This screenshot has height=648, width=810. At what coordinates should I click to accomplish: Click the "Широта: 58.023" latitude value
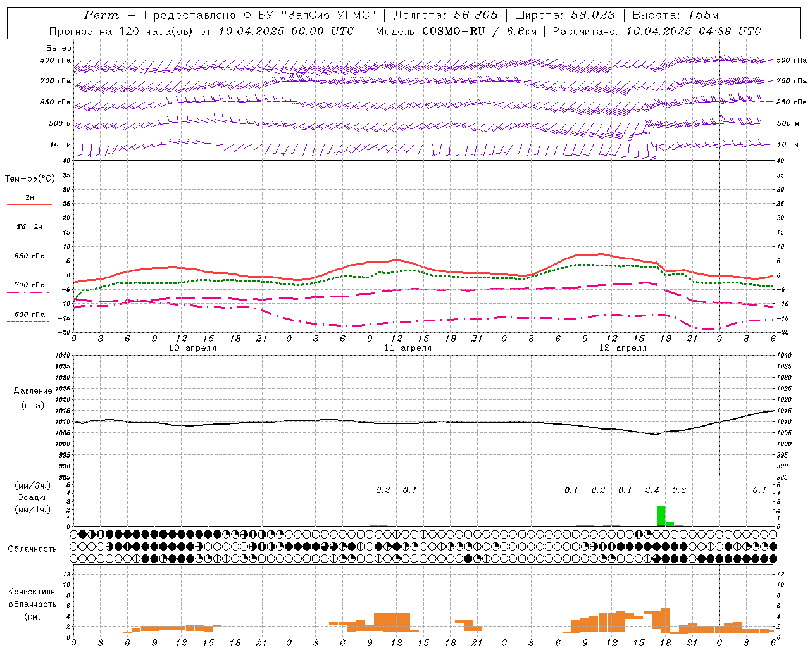point(564,15)
